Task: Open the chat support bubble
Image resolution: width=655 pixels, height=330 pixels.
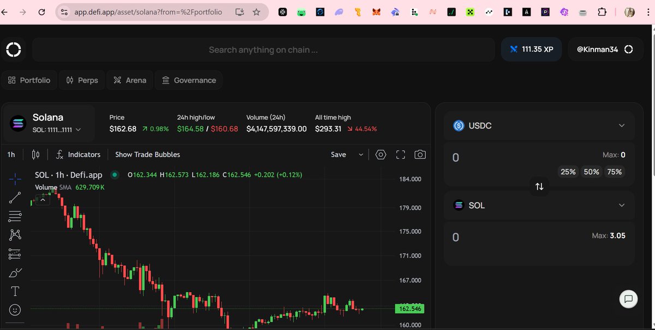Action: (x=629, y=299)
